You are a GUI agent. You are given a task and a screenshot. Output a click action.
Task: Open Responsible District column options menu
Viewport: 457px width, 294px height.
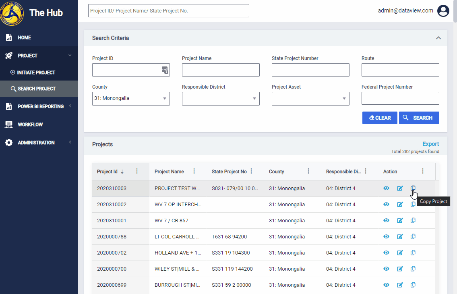point(366,171)
